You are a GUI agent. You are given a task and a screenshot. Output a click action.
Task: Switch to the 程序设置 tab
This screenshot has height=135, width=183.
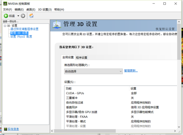pyautogui.click(x=81, y=58)
